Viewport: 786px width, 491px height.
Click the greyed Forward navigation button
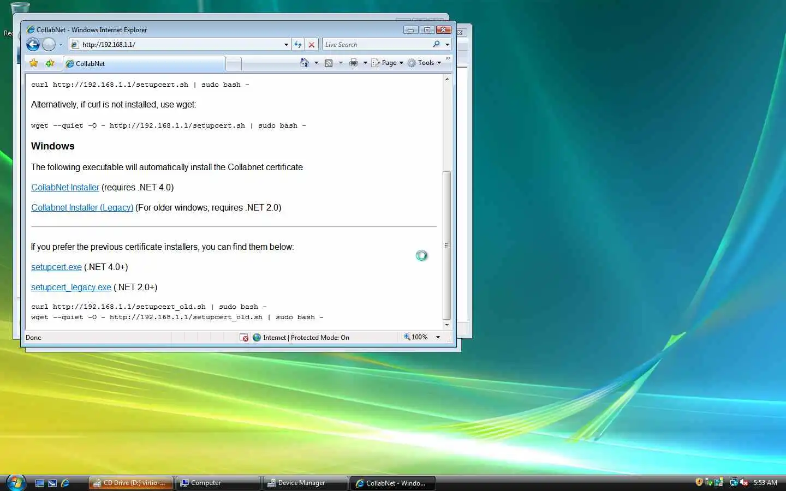click(x=49, y=45)
